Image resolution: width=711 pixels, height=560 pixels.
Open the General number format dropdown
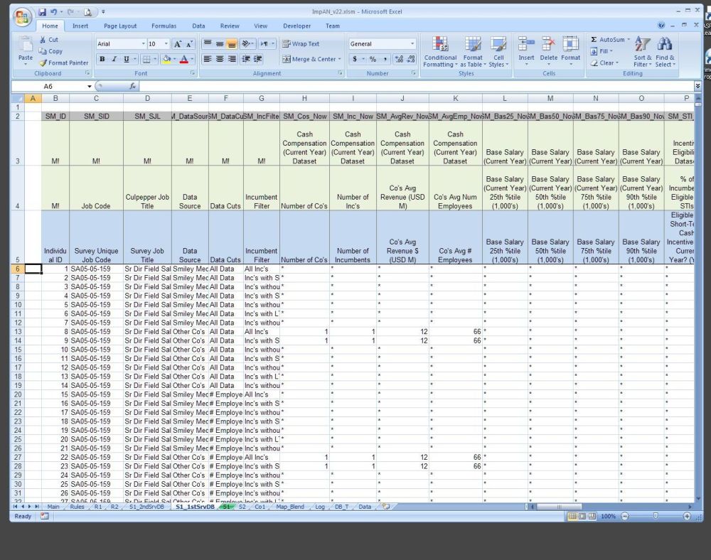coord(412,44)
